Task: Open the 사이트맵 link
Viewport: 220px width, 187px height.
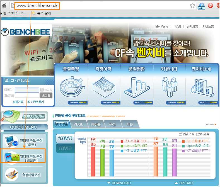Action: [208, 26]
